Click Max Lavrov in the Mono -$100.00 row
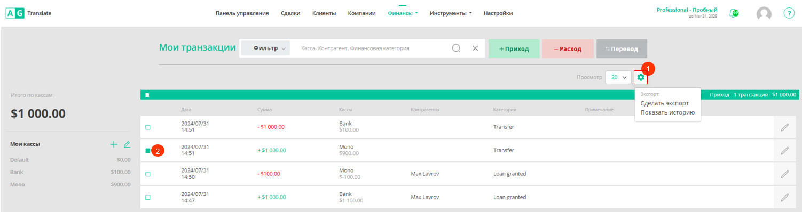 [425, 174]
